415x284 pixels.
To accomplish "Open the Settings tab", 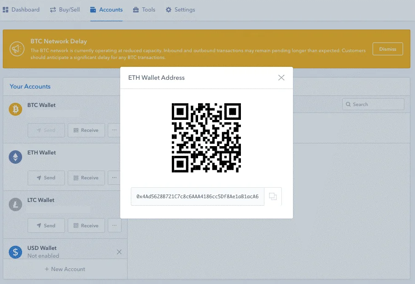I will pos(180,10).
